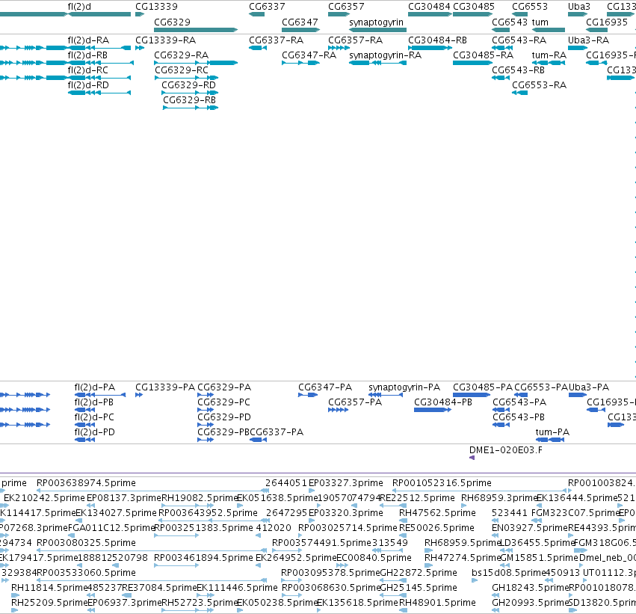636x614 pixels.
Task: Click protein label CG6347-PA
Action: 325,387
